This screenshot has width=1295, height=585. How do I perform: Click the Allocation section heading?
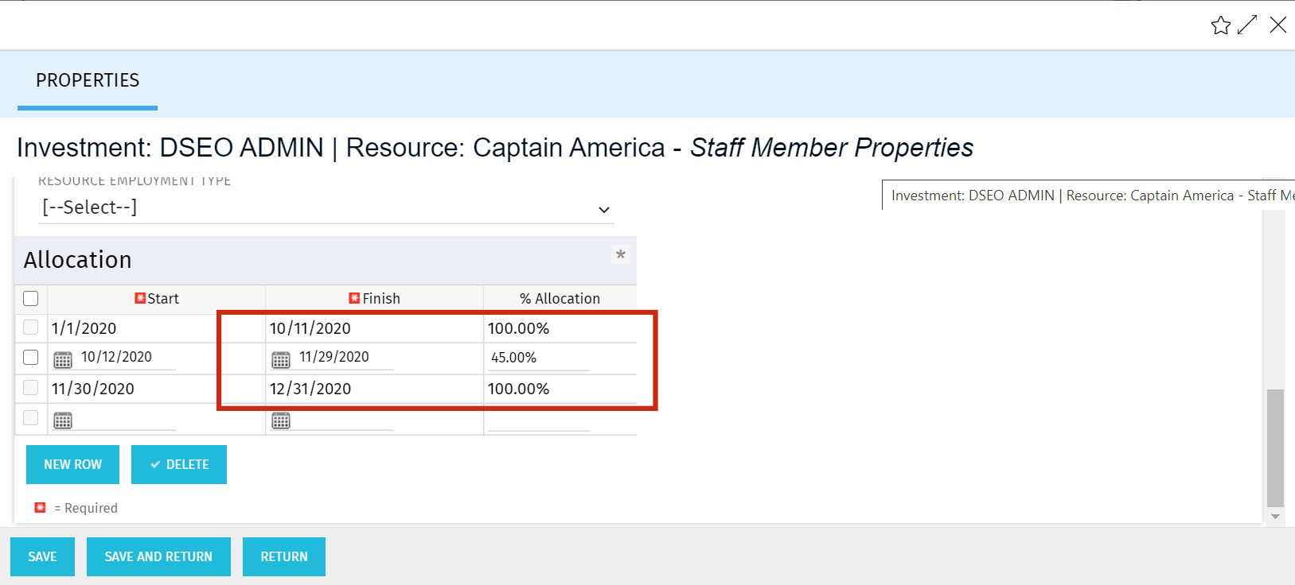[77, 260]
